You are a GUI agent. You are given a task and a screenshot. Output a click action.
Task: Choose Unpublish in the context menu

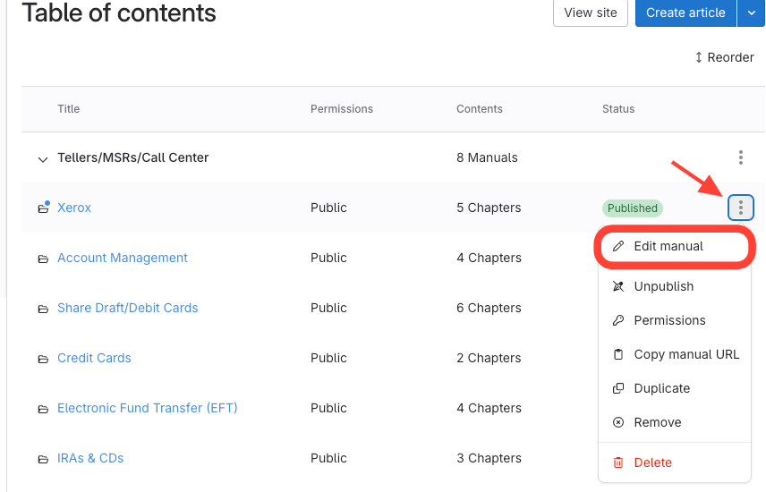click(x=663, y=286)
